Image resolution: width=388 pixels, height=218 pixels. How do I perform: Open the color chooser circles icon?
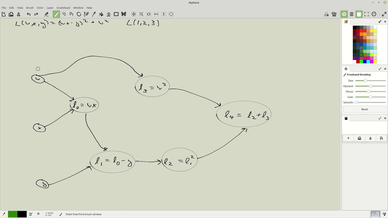[326, 14]
